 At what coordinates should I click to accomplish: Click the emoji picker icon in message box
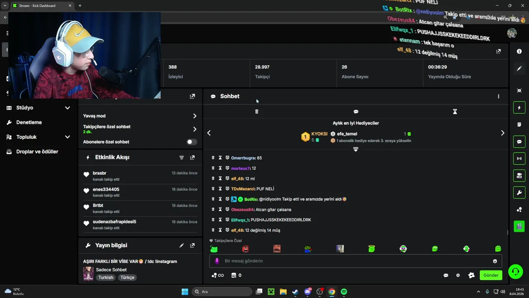[495, 261]
